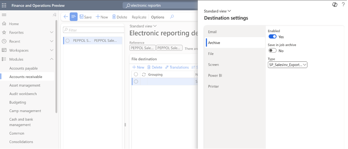The image size is (348, 149).
Task: Open Accounts receivable module
Action: click(x=26, y=77)
